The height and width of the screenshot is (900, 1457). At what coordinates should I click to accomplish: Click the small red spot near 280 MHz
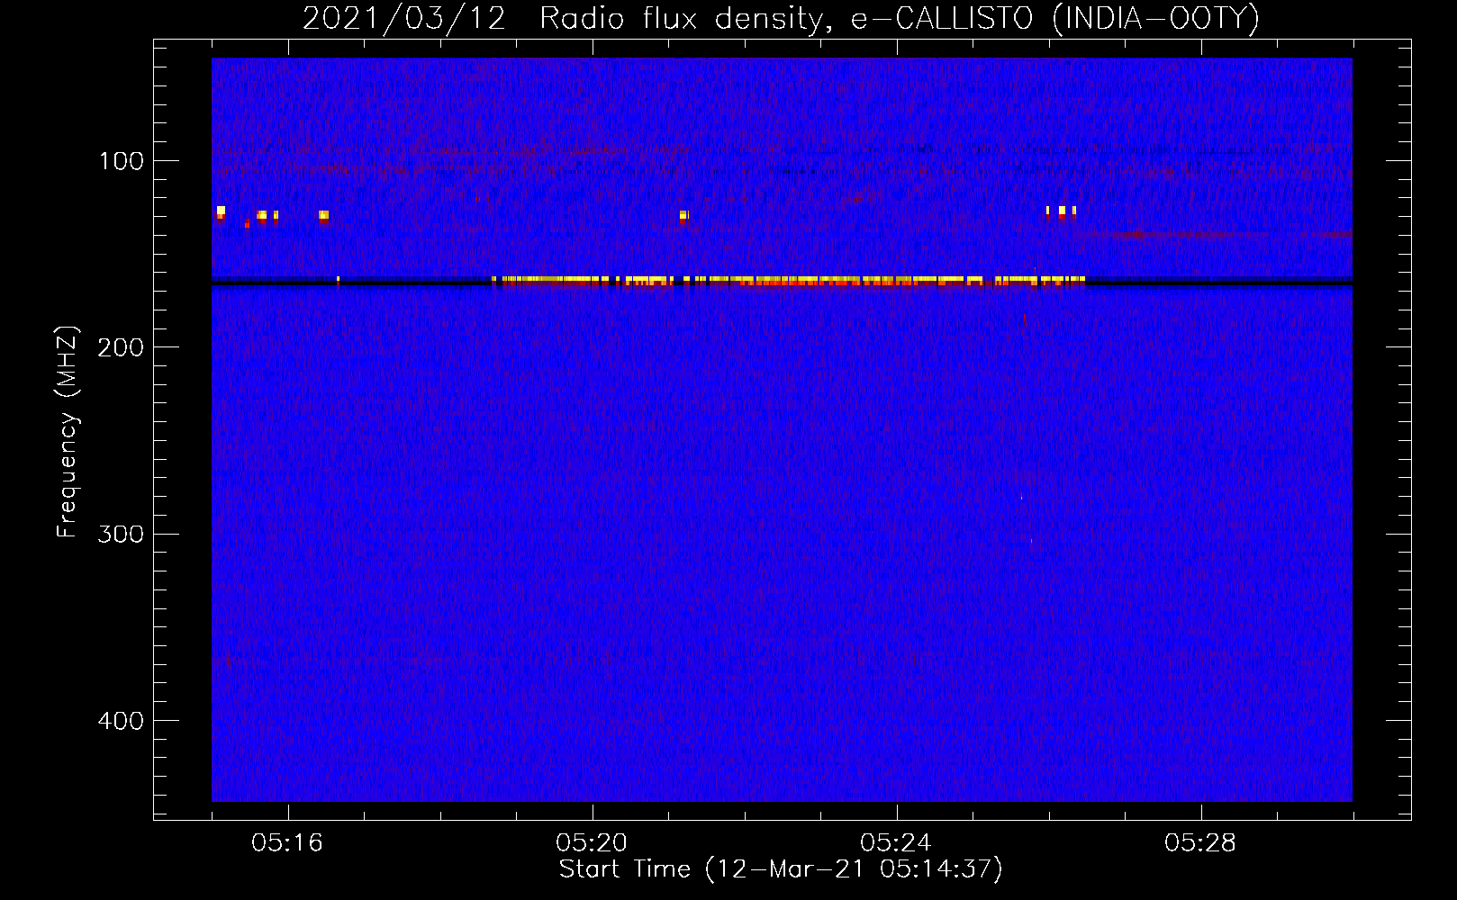tap(1021, 497)
